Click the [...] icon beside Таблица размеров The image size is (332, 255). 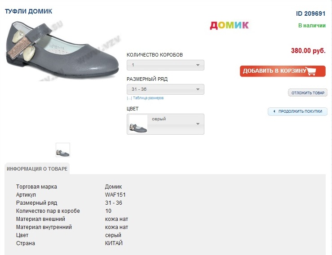(x=129, y=98)
